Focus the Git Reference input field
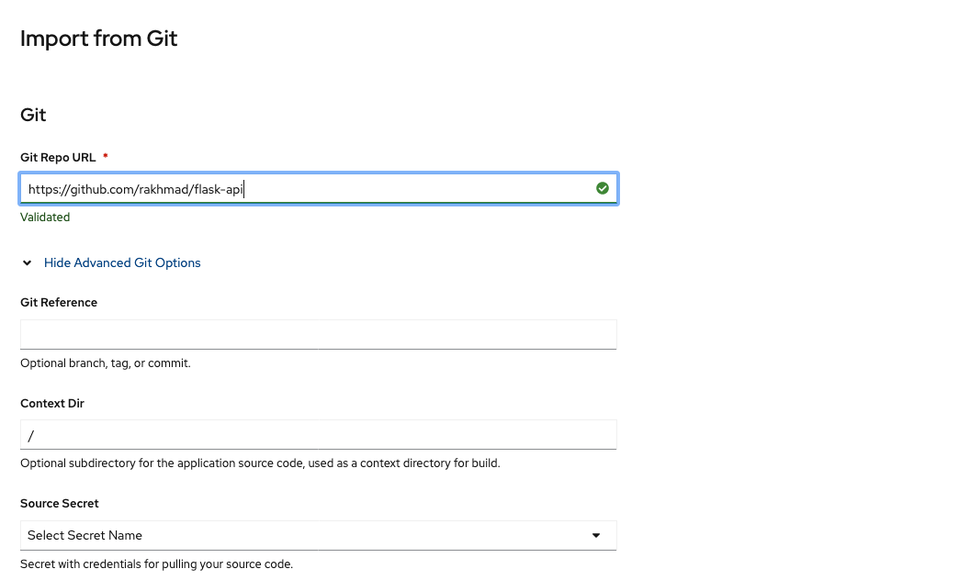Screen dimensions: 959x580 pos(318,334)
